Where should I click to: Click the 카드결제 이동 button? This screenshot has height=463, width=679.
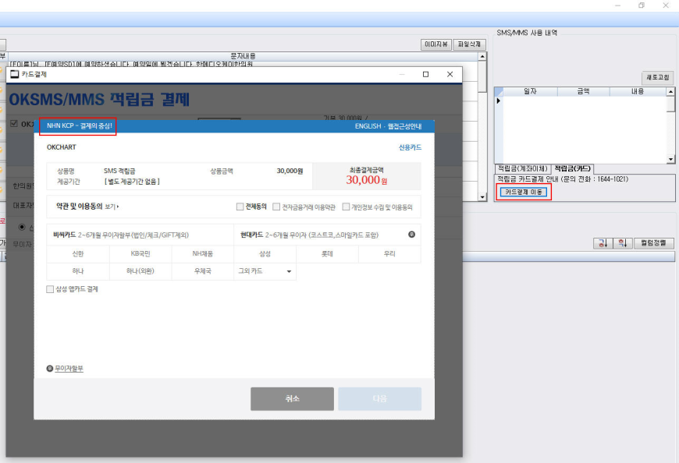coord(524,192)
